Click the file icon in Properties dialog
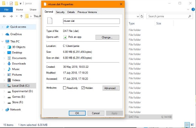Viewport: 196px width, 128px height. [x=50, y=21]
